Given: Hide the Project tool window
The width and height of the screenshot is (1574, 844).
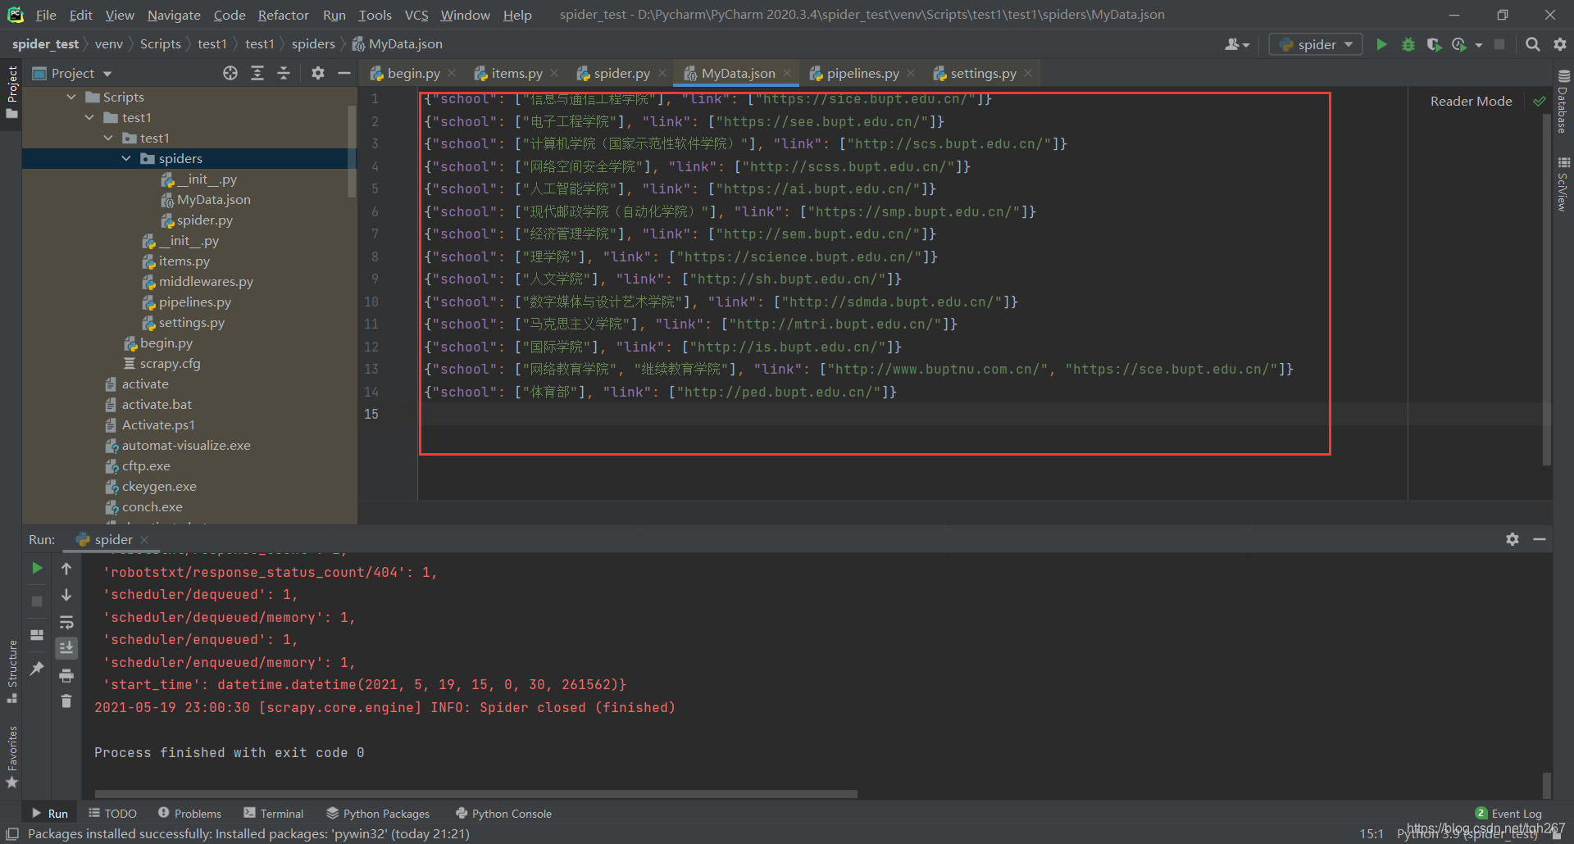Looking at the screenshot, I should click(344, 73).
